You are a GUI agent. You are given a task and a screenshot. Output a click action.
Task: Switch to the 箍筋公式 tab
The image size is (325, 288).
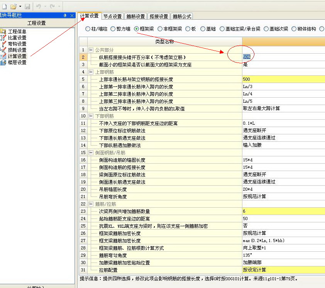pos(182,16)
